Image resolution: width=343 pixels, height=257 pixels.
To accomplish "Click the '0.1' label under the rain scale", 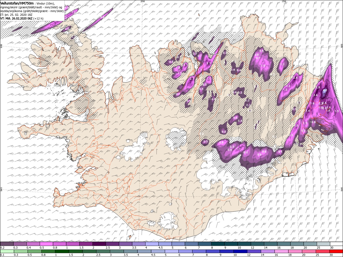I will [2, 255].
